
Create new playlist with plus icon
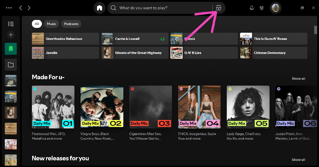11,35
